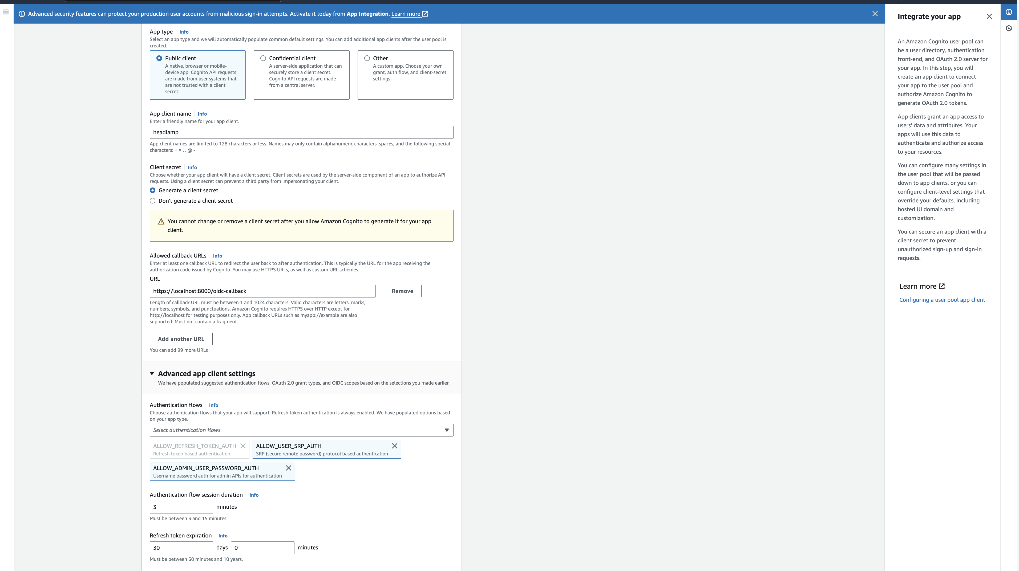This screenshot has width=1019, height=571.
Task: Click the Add another URL button
Action: (x=181, y=338)
